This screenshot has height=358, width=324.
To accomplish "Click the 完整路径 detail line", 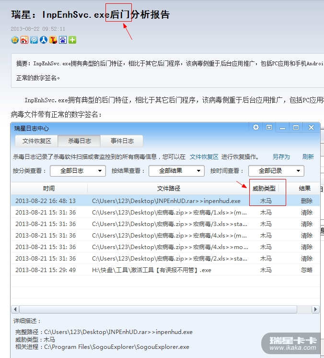I will click(x=104, y=332).
